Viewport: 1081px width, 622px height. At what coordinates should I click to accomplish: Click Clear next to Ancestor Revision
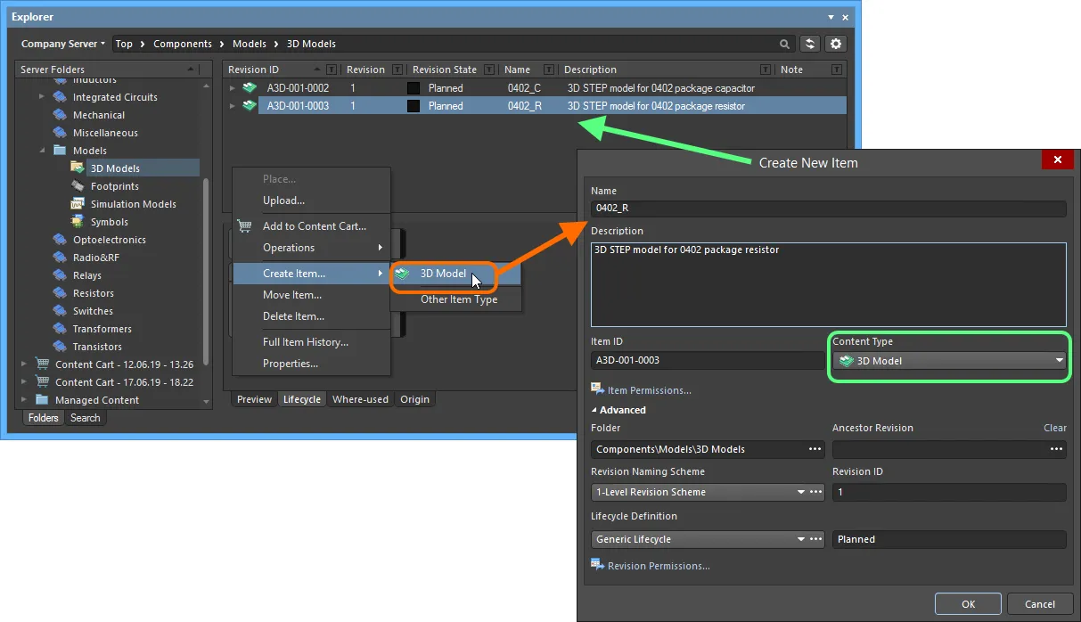[1055, 428]
